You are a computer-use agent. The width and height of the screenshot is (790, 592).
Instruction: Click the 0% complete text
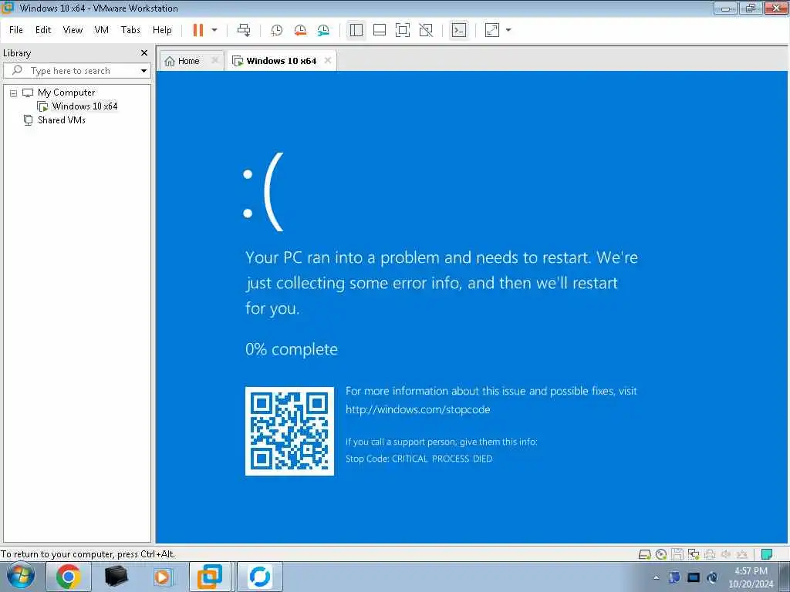(291, 349)
